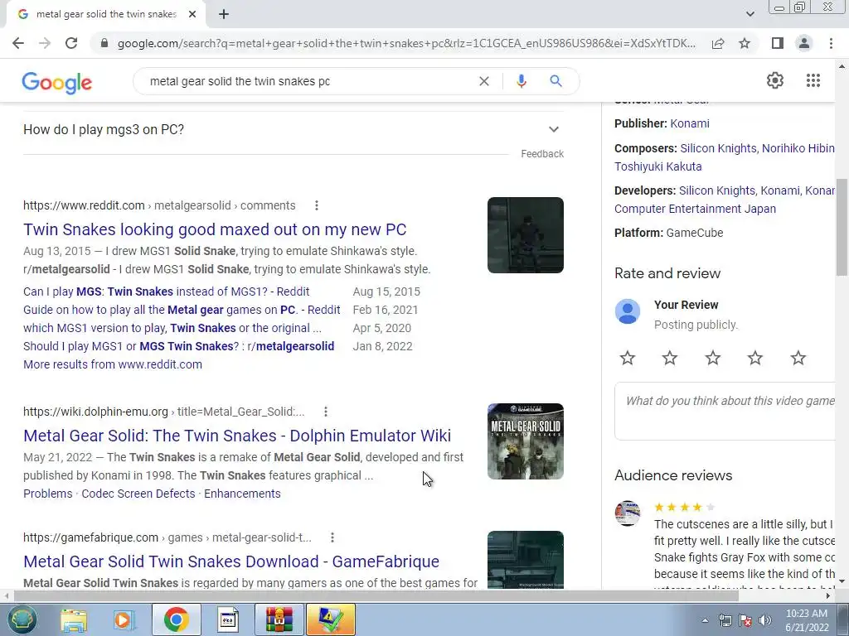
Task: Open Google quick settings gear
Action: click(x=775, y=80)
